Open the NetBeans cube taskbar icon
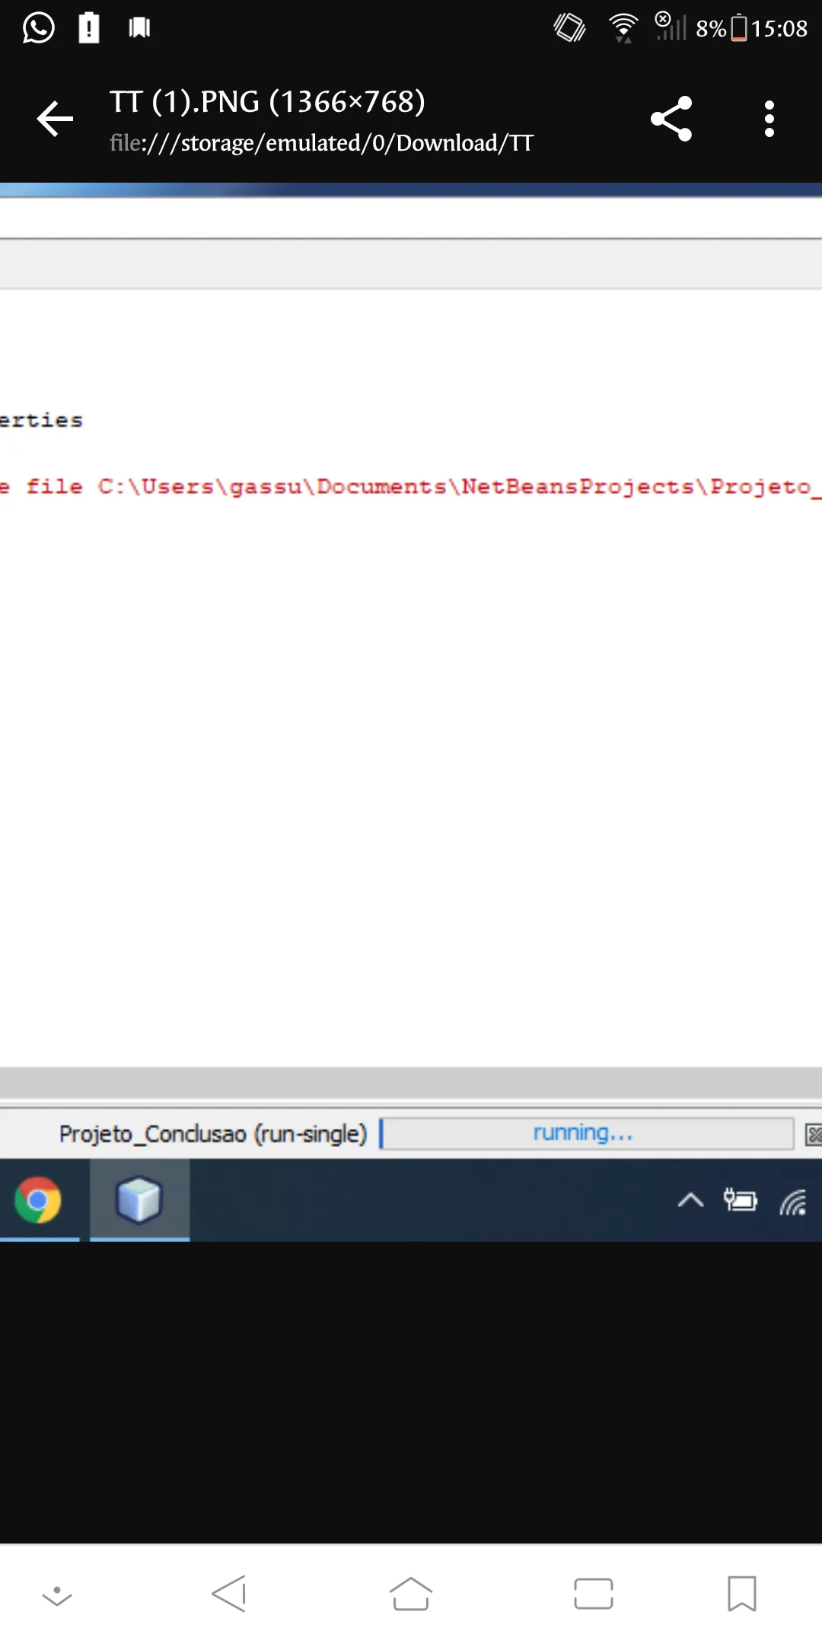822x1644 pixels. (x=139, y=1200)
